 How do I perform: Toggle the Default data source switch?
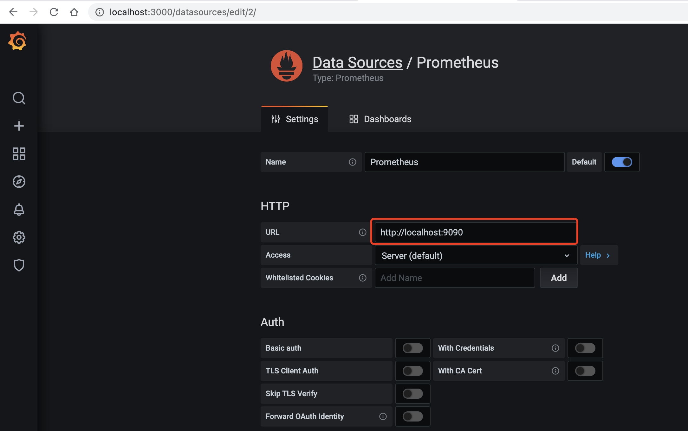(x=621, y=162)
